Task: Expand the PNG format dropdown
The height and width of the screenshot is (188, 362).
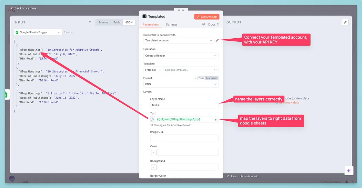Action: coord(181,84)
